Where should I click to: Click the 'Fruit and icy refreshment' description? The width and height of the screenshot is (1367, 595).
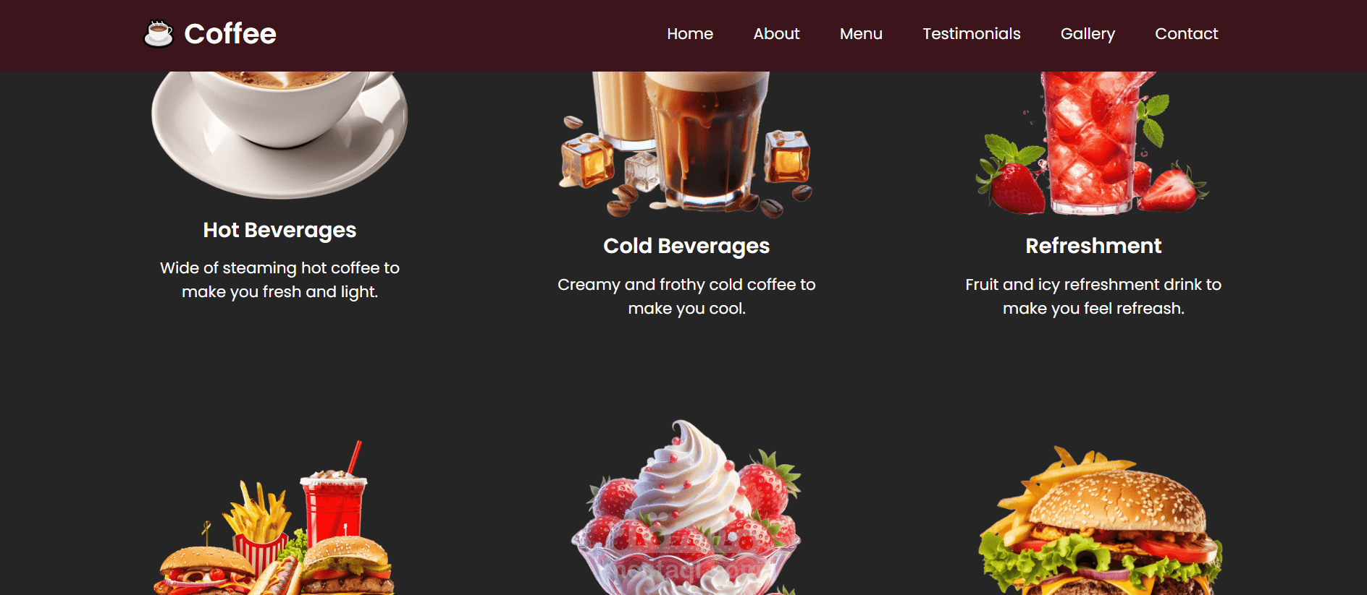(1093, 296)
